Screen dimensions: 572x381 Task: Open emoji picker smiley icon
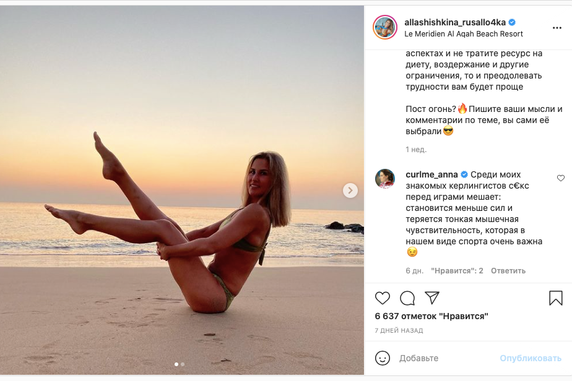(383, 357)
